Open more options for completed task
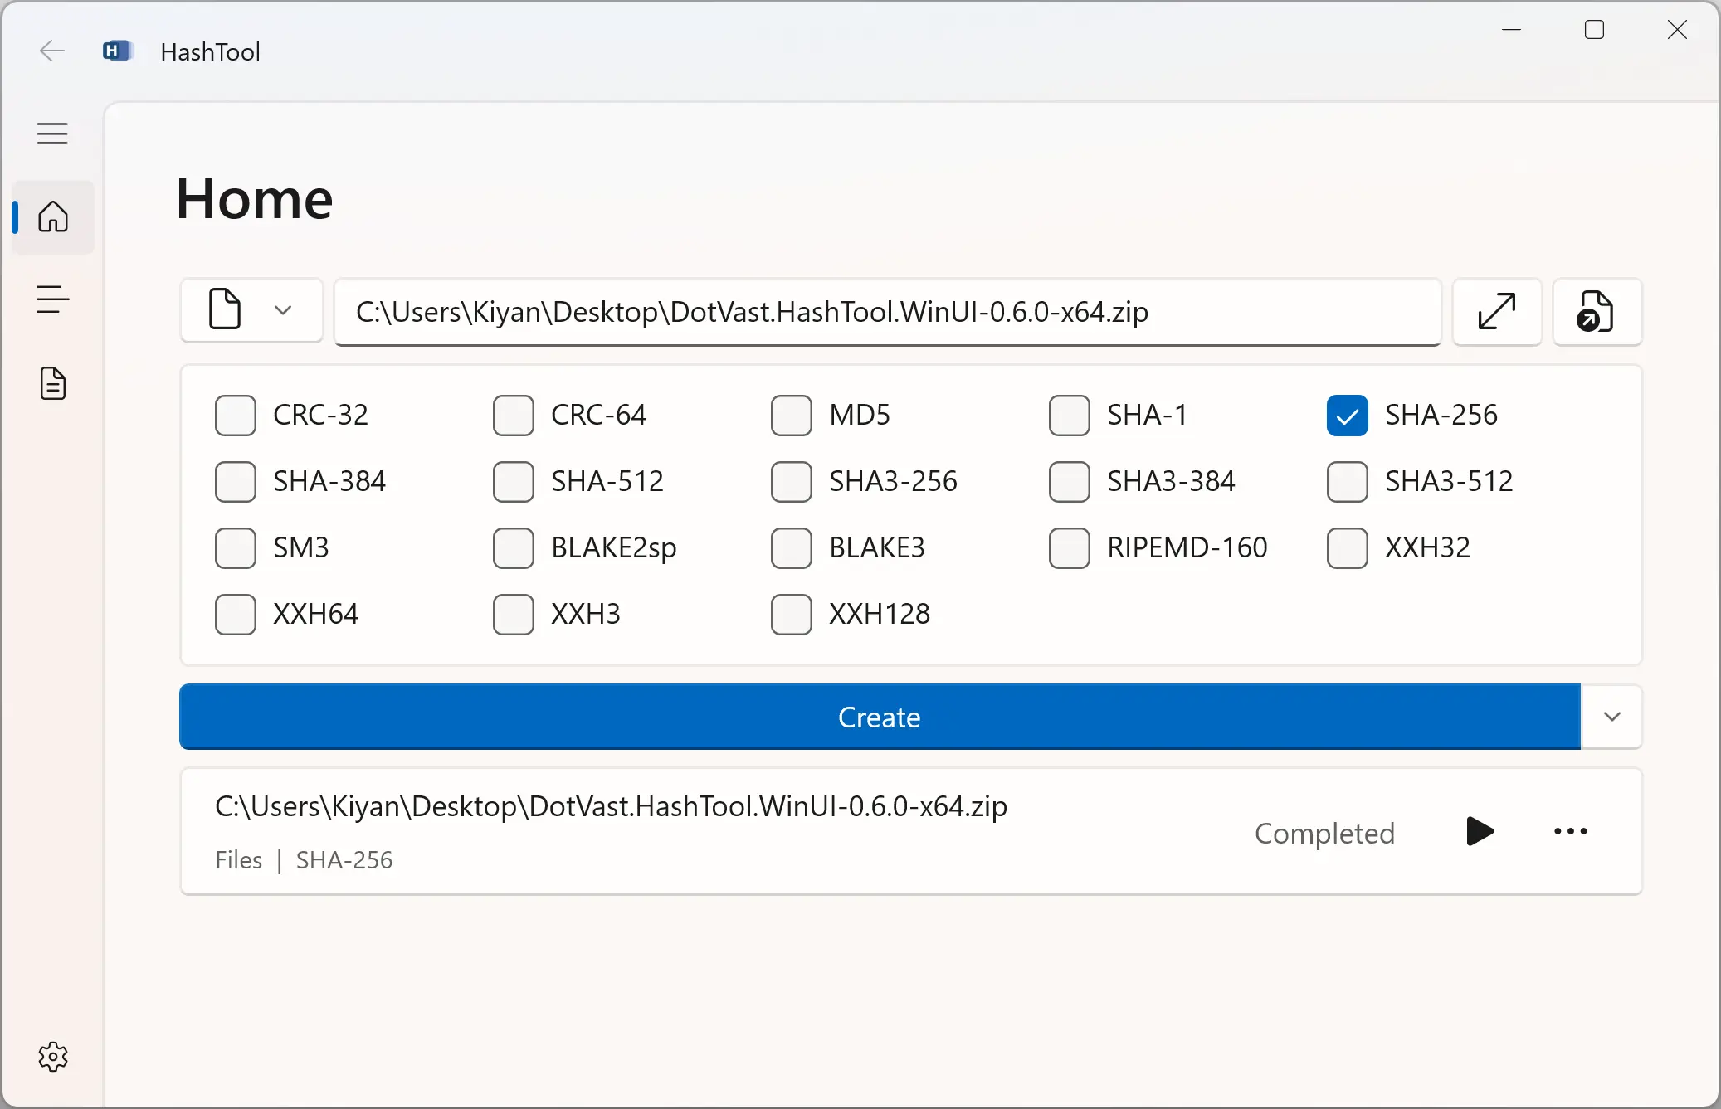This screenshot has height=1109, width=1721. pos(1570,831)
